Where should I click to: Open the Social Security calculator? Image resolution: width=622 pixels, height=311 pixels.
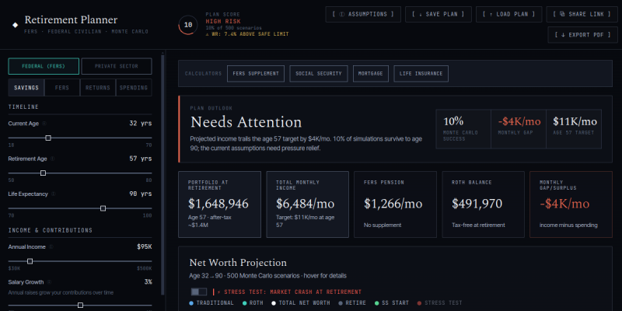click(319, 74)
